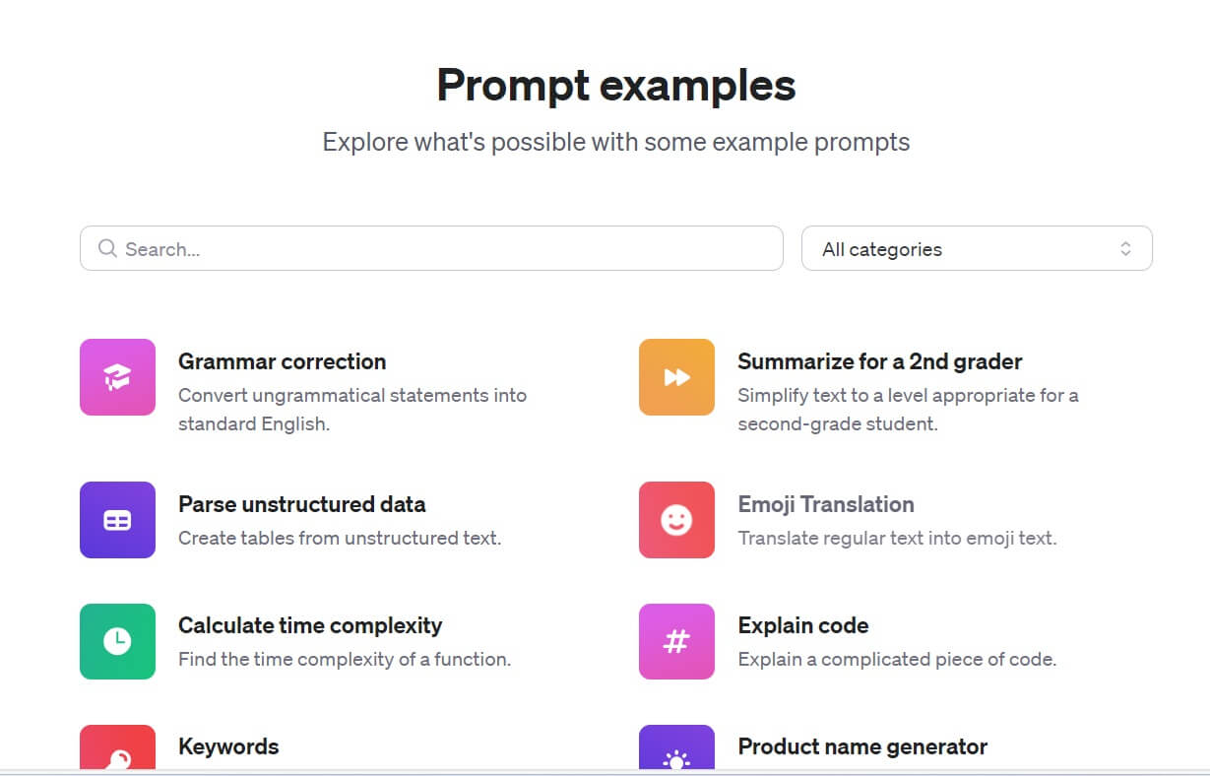Open the red key Keywords icon
This screenshot has height=776, width=1210.
pyautogui.click(x=117, y=746)
